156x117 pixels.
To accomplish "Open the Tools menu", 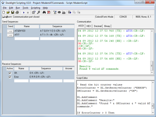I will coord(25,8).
